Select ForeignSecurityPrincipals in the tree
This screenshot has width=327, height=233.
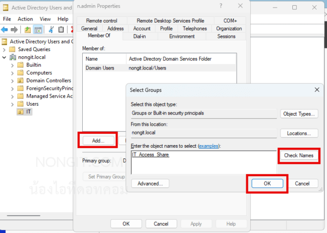[50, 88]
